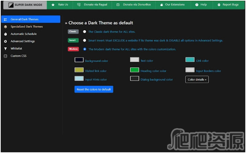Image resolution: width=246 pixels, height=153 pixels.
Task: Open Report Bugs in the top bar
Action: click(x=229, y=4)
